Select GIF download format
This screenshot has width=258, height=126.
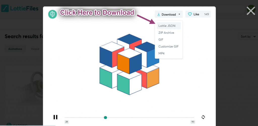pos(161,39)
